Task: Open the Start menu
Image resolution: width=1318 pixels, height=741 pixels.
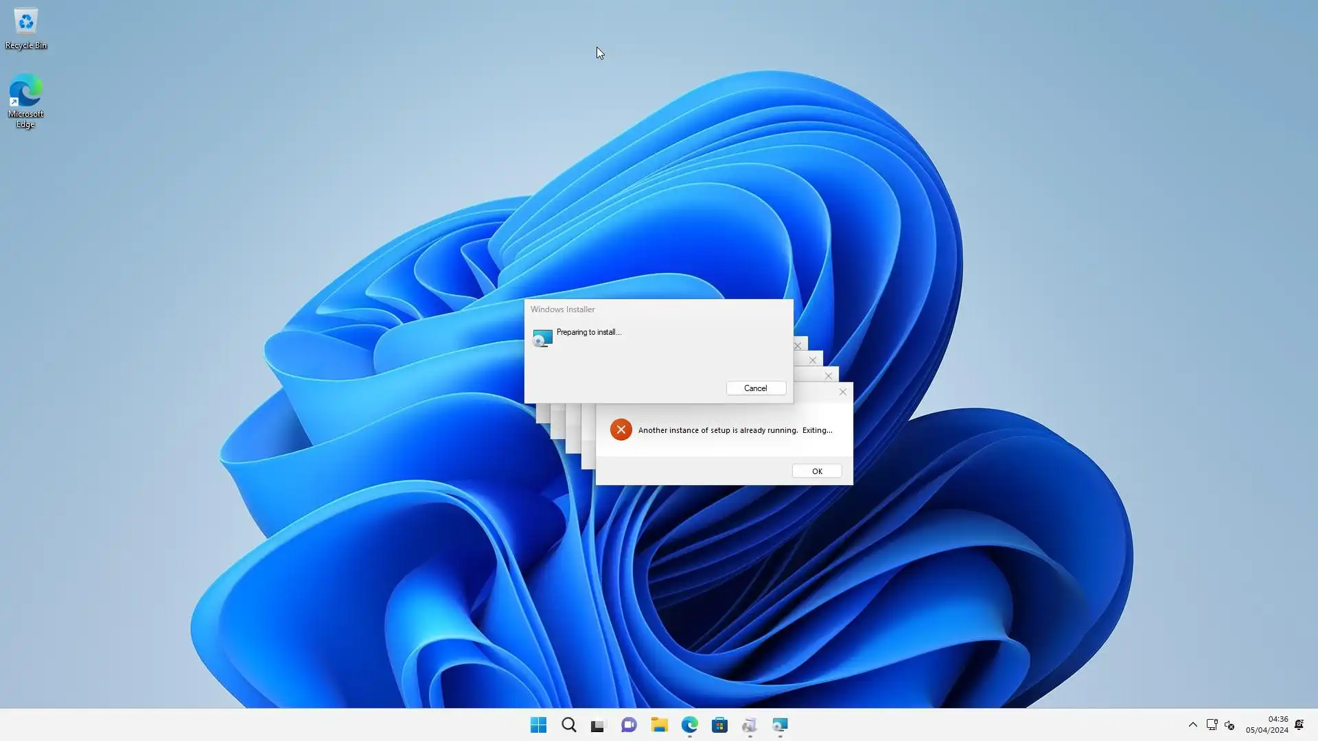Action: tap(538, 725)
